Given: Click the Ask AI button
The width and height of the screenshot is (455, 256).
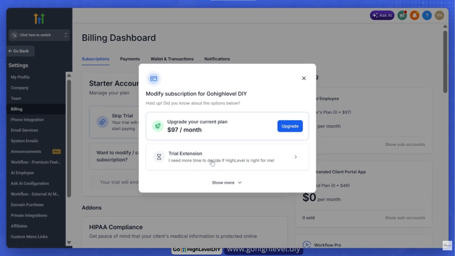Looking at the screenshot, I should tap(382, 16).
